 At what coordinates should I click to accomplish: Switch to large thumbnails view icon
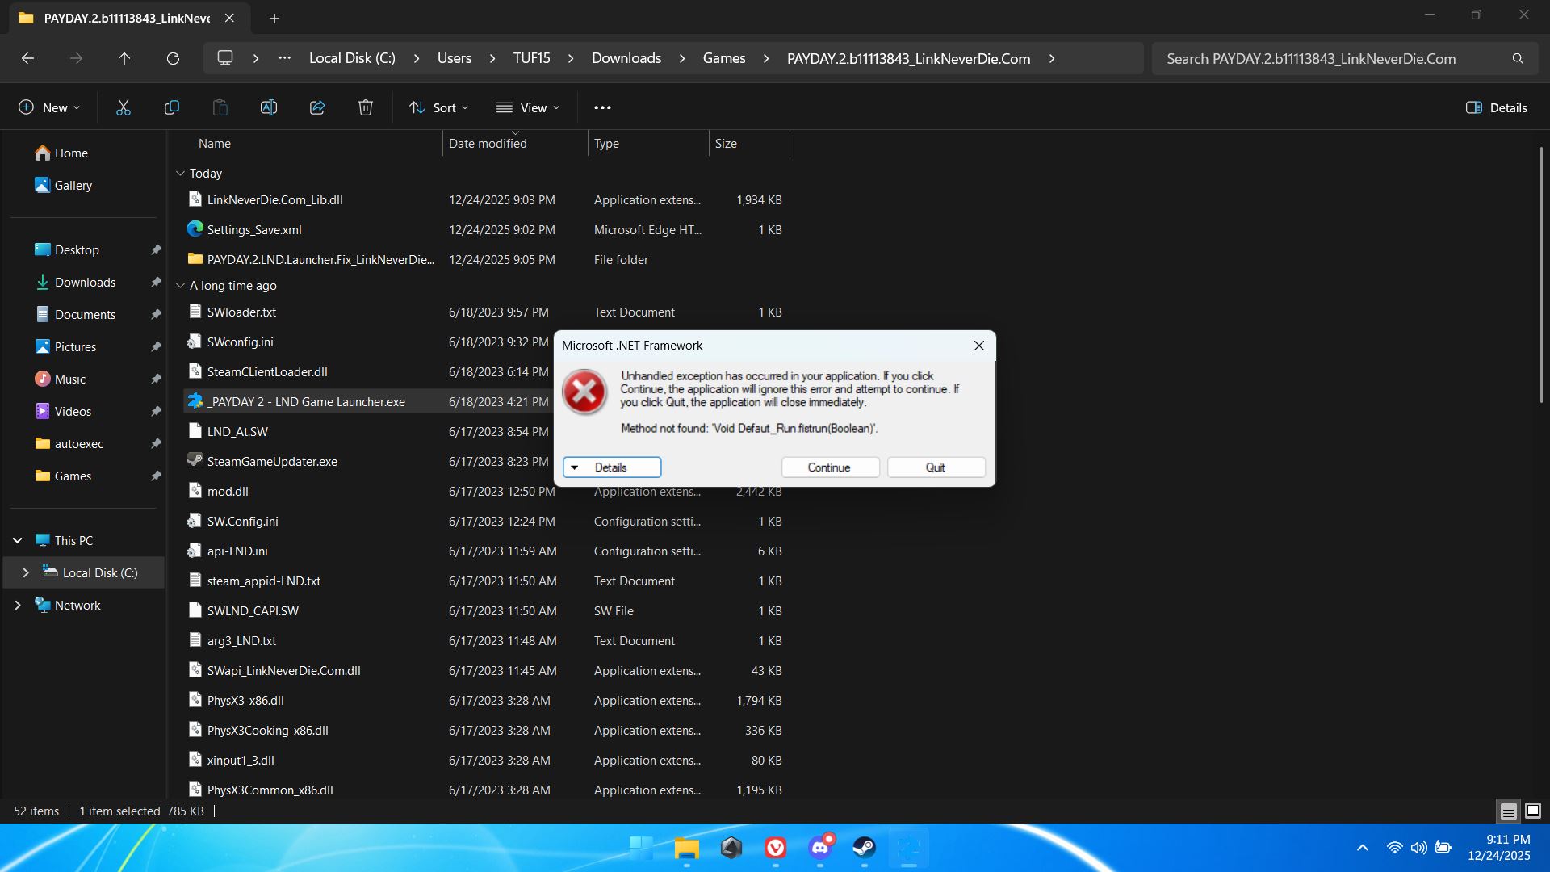[x=1533, y=811]
